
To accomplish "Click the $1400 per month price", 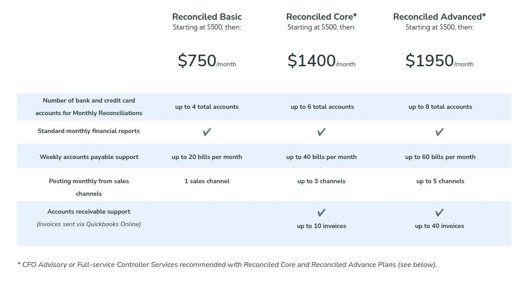I will [321, 61].
